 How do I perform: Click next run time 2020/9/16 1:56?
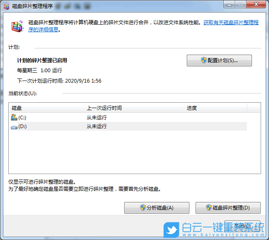click(83, 81)
